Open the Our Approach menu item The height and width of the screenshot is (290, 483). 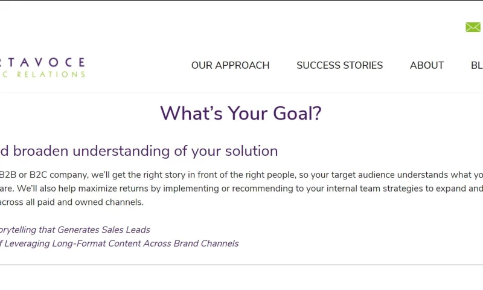click(x=230, y=65)
